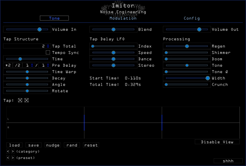Go to previous category with the < arrow
The width and height of the screenshot is (246, 166).
pos(8,152)
